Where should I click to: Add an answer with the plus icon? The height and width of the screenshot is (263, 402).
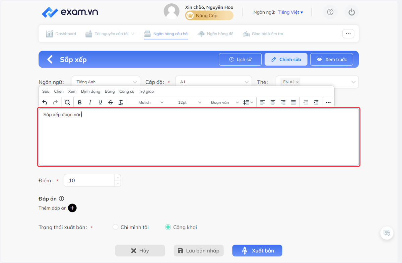(x=72, y=208)
